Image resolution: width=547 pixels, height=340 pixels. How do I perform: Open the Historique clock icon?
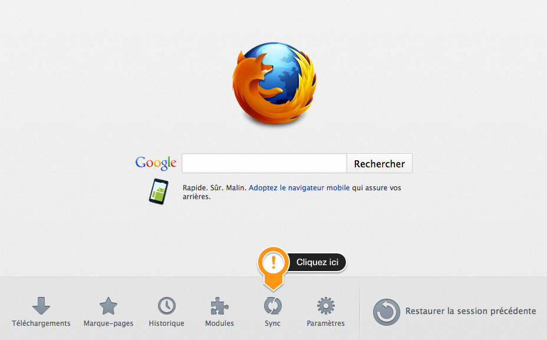[x=167, y=306]
